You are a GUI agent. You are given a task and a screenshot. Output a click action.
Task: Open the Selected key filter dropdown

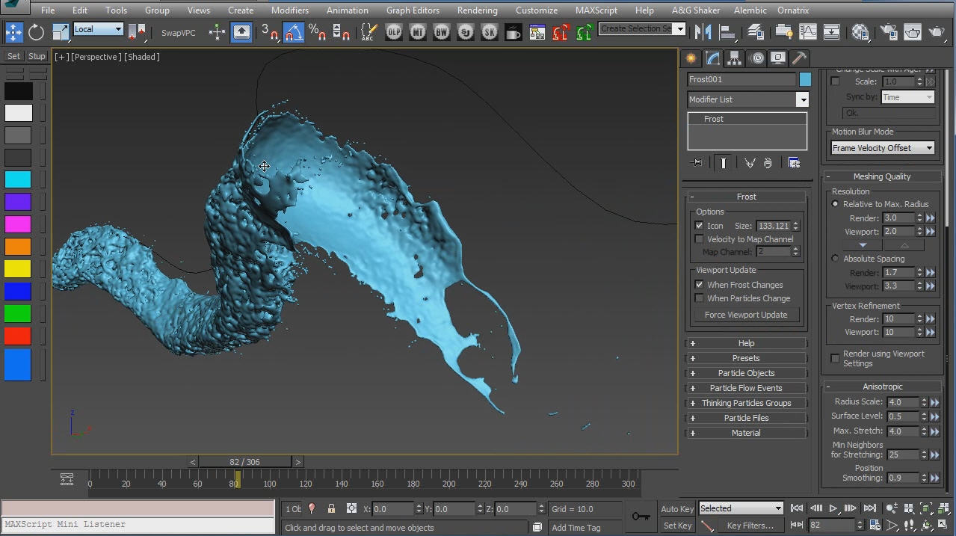[740, 508]
